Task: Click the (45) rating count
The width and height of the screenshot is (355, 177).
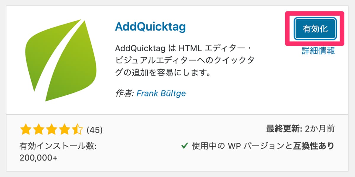Action: click(x=95, y=130)
